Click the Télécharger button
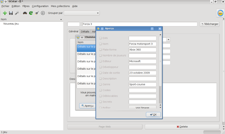The width and height of the screenshot is (225, 134). pos(210,24)
